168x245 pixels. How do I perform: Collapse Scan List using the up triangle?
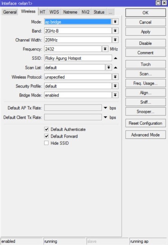coord(115,68)
